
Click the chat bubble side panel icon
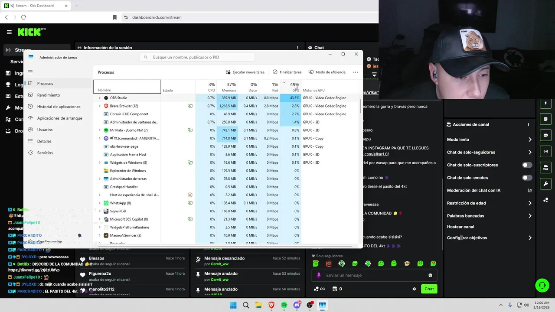tap(545, 135)
